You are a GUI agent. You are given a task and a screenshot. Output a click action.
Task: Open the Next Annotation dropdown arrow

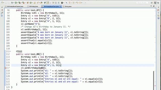[71, 3]
